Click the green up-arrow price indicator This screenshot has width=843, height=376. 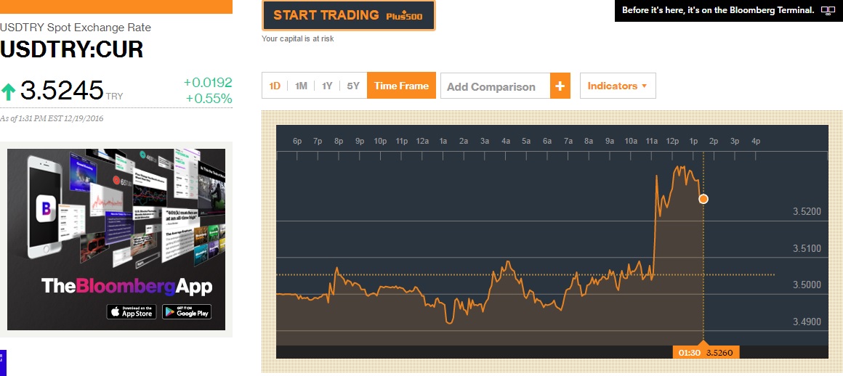8,92
